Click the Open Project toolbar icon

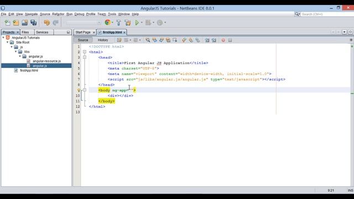coord(24,23)
